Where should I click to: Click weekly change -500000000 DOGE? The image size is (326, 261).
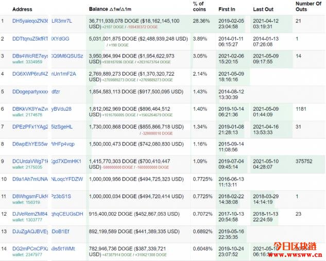click(x=117, y=167)
